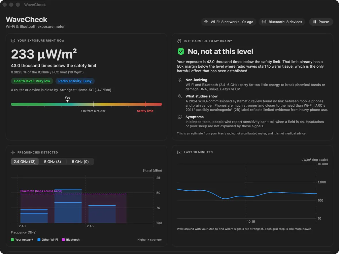Click the "Frequency (GHz)" axis label

[x=24, y=232]
